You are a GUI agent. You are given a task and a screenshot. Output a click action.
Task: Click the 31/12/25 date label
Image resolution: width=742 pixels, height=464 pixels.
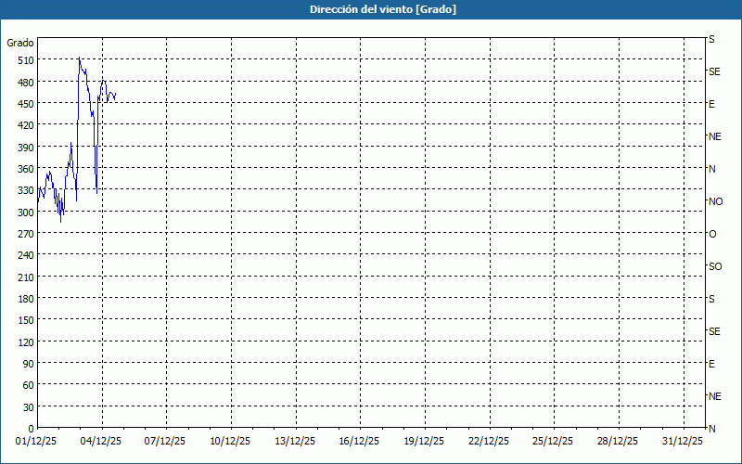pyautogui.click(x=683, y=442)
